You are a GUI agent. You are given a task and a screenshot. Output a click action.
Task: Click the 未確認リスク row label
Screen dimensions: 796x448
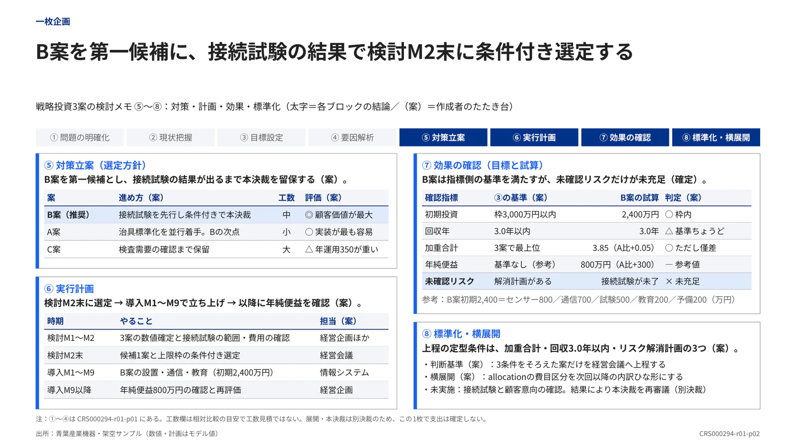pos(449,281)
